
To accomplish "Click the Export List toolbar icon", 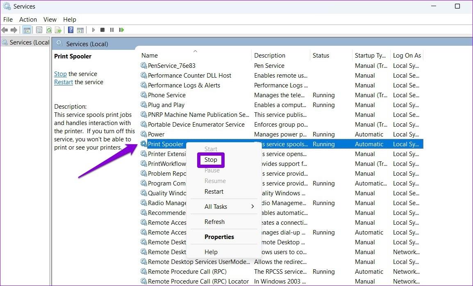I will tap(58, 29).
